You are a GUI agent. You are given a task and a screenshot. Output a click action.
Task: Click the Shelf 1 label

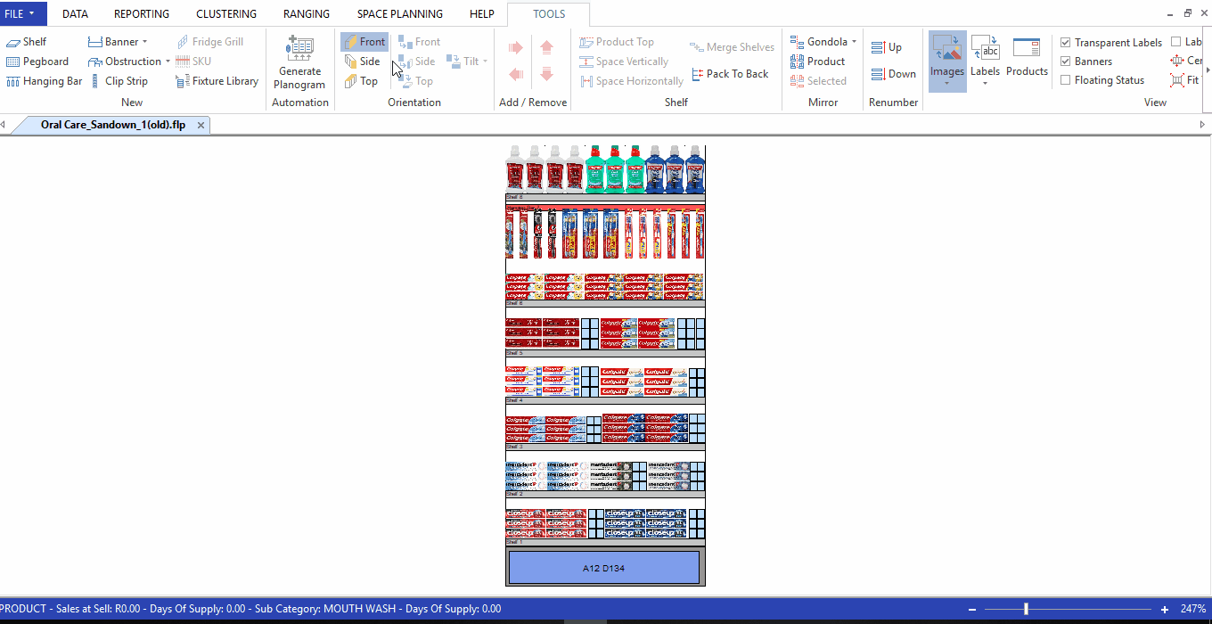514,542
